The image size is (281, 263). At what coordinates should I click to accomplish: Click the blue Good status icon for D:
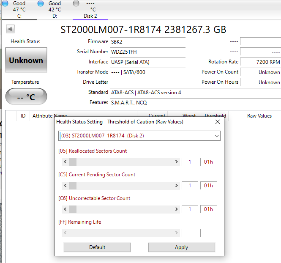click(41, 3)
